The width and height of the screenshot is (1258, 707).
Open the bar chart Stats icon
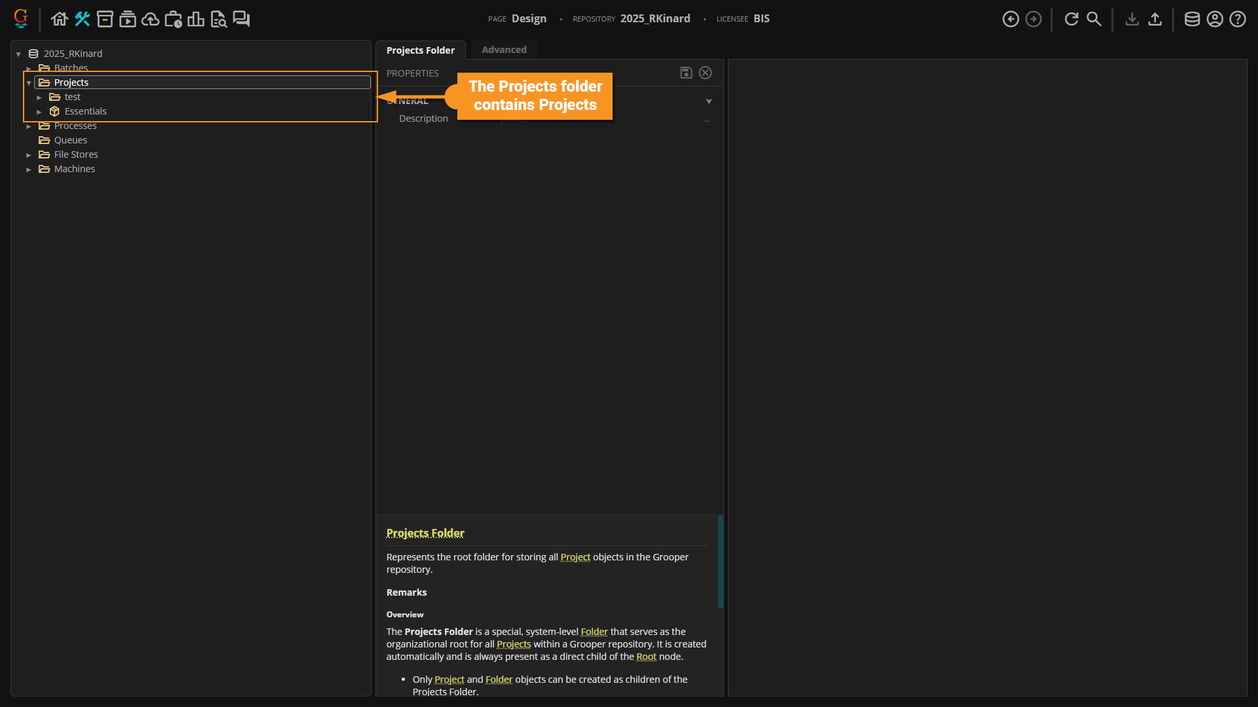(195, 19)
